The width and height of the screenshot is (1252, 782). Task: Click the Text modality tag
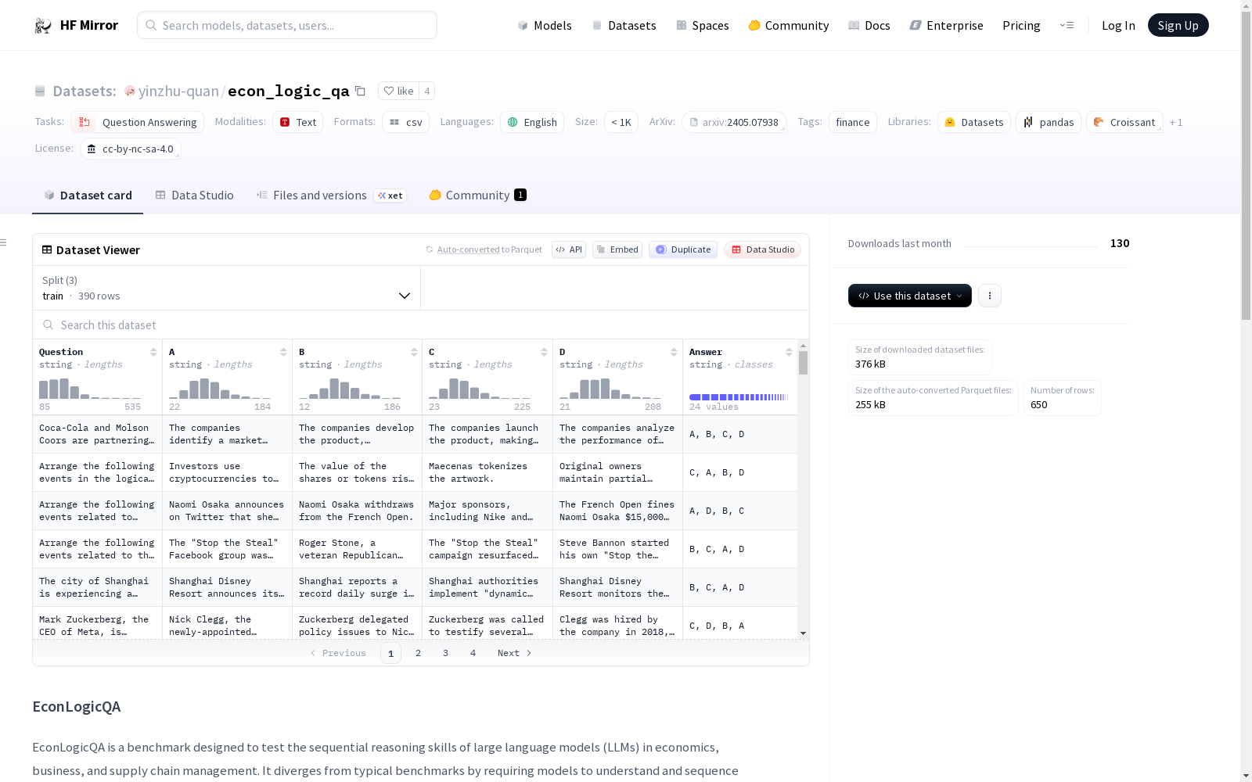298,122
